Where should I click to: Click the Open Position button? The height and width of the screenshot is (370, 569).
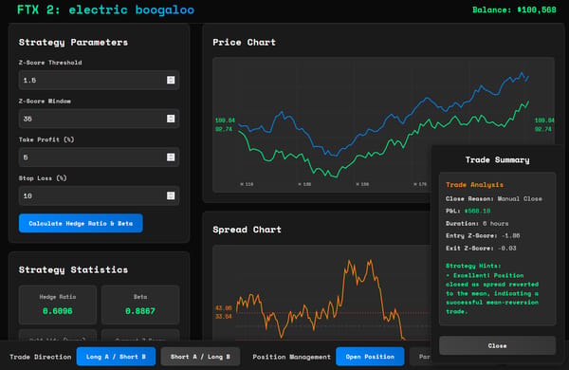point(370,357)
